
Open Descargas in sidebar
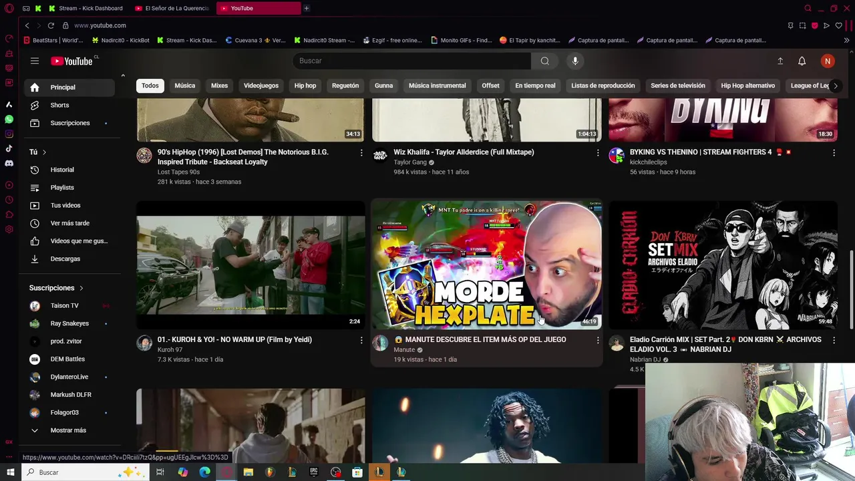coord(69,259)
